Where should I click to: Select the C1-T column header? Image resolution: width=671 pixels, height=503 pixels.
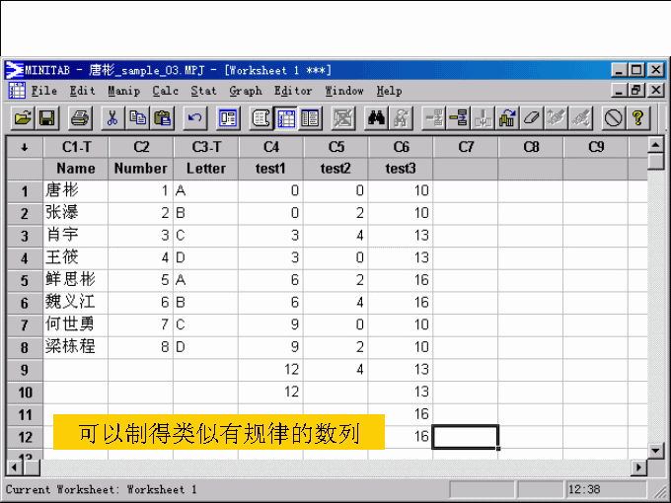pos(76,147)
